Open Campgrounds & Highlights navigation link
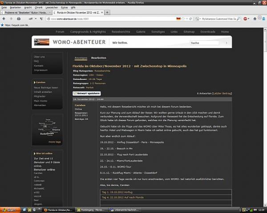Screen dimensions: 267x213 point(88,32)
